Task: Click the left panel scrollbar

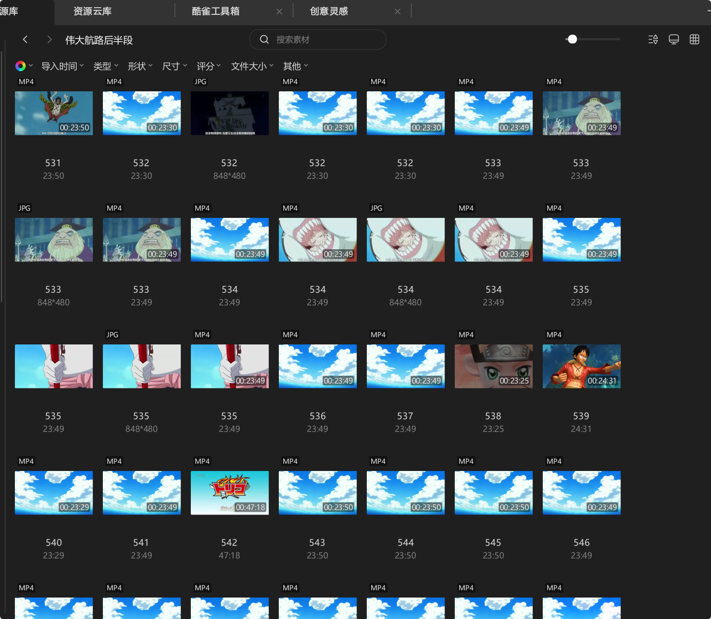Action: click(2, 177)
